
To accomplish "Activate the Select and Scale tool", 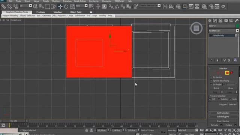I will [x=72, y=6].
